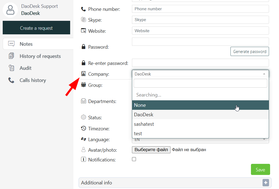Viewport: 279px width, 189px height.
Task: Click the History of requests documents icon
Action: [11, 56]
